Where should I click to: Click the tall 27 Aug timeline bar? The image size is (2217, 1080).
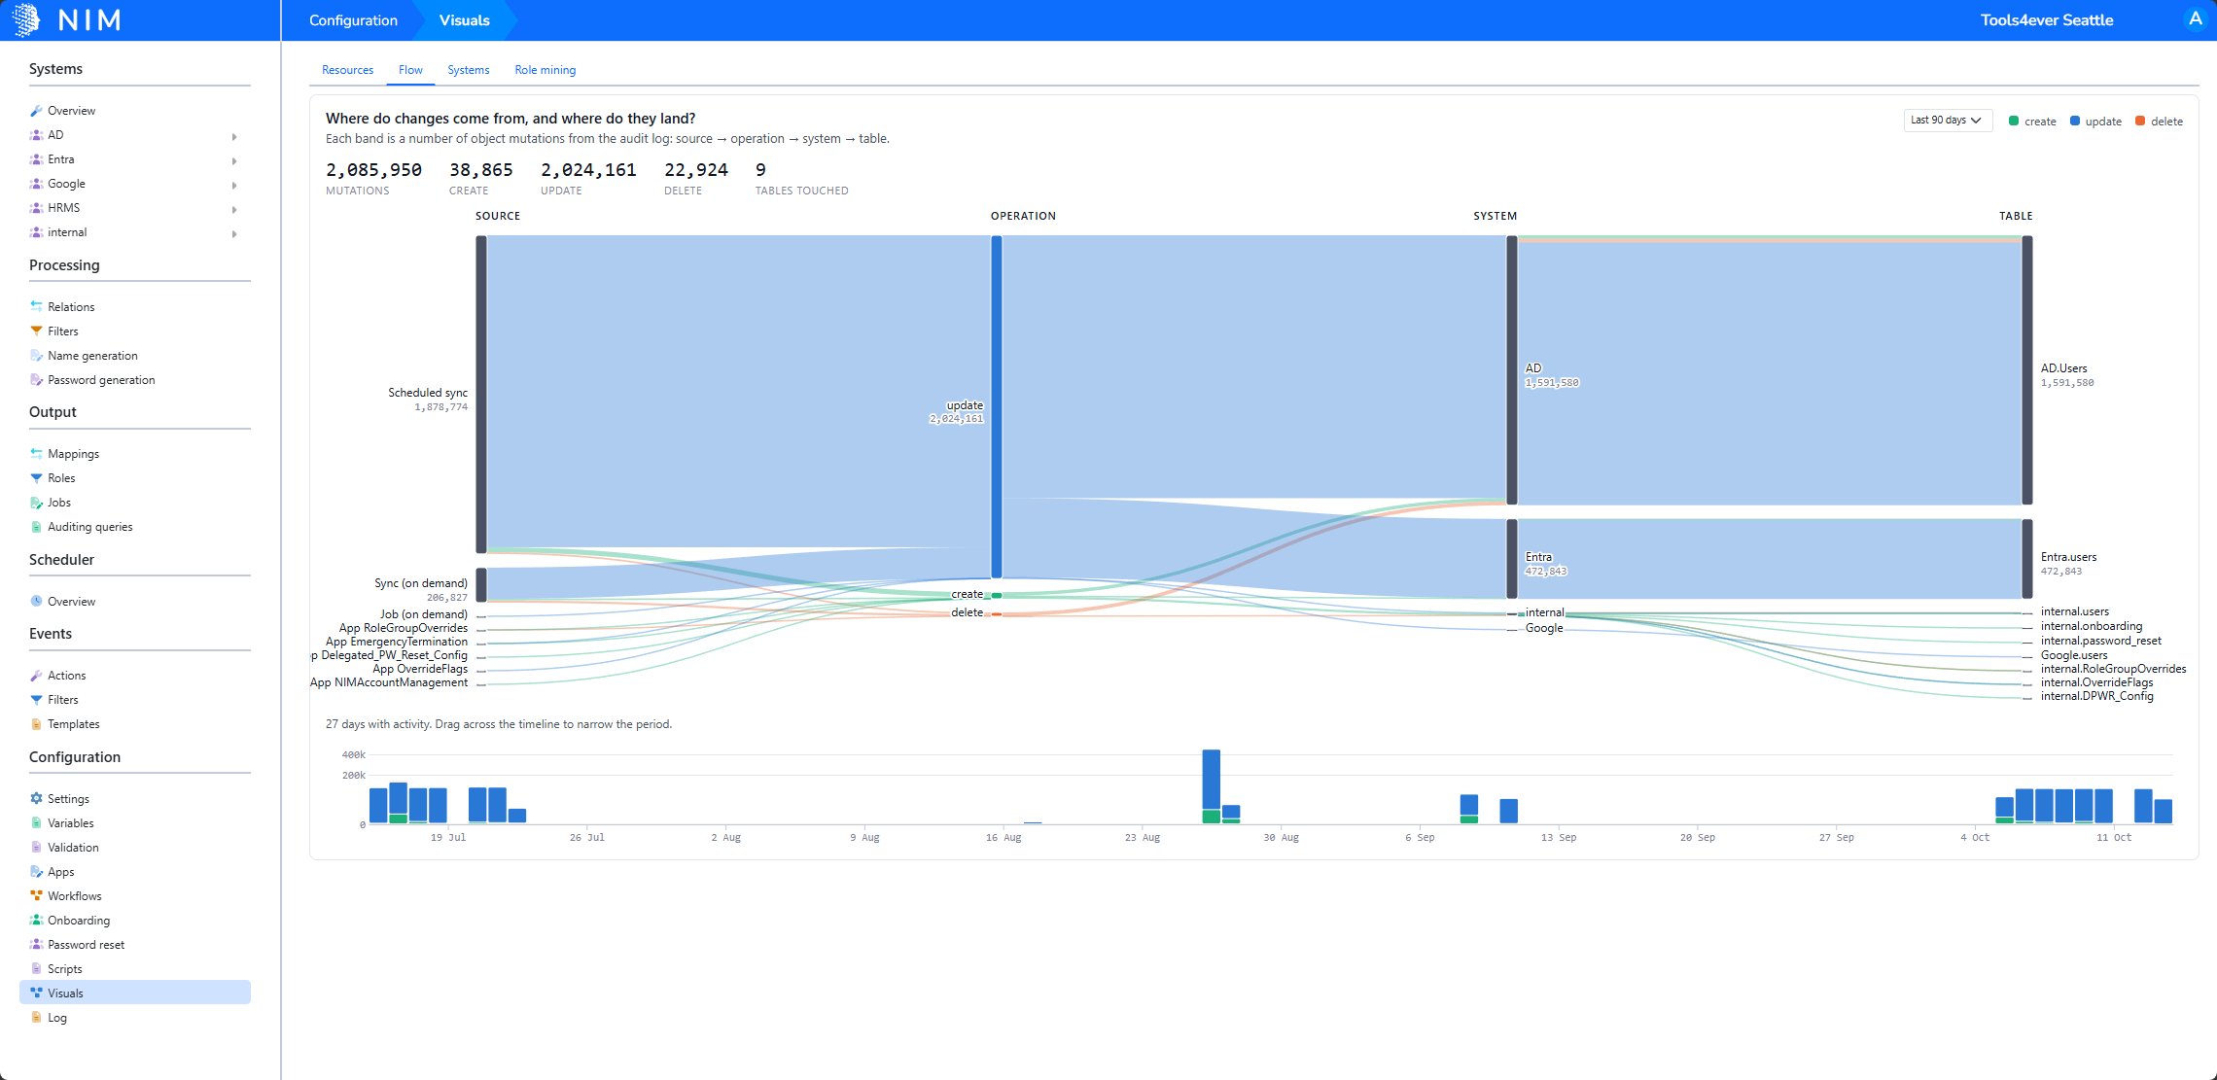click(1211, 786)
